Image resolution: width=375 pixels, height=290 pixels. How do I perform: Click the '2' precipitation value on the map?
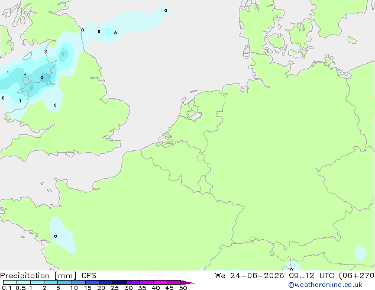pos(42,78)
